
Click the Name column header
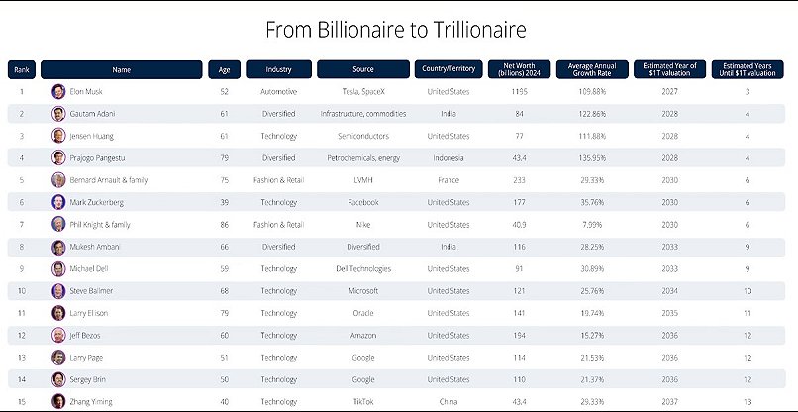[x=121, y=69]
